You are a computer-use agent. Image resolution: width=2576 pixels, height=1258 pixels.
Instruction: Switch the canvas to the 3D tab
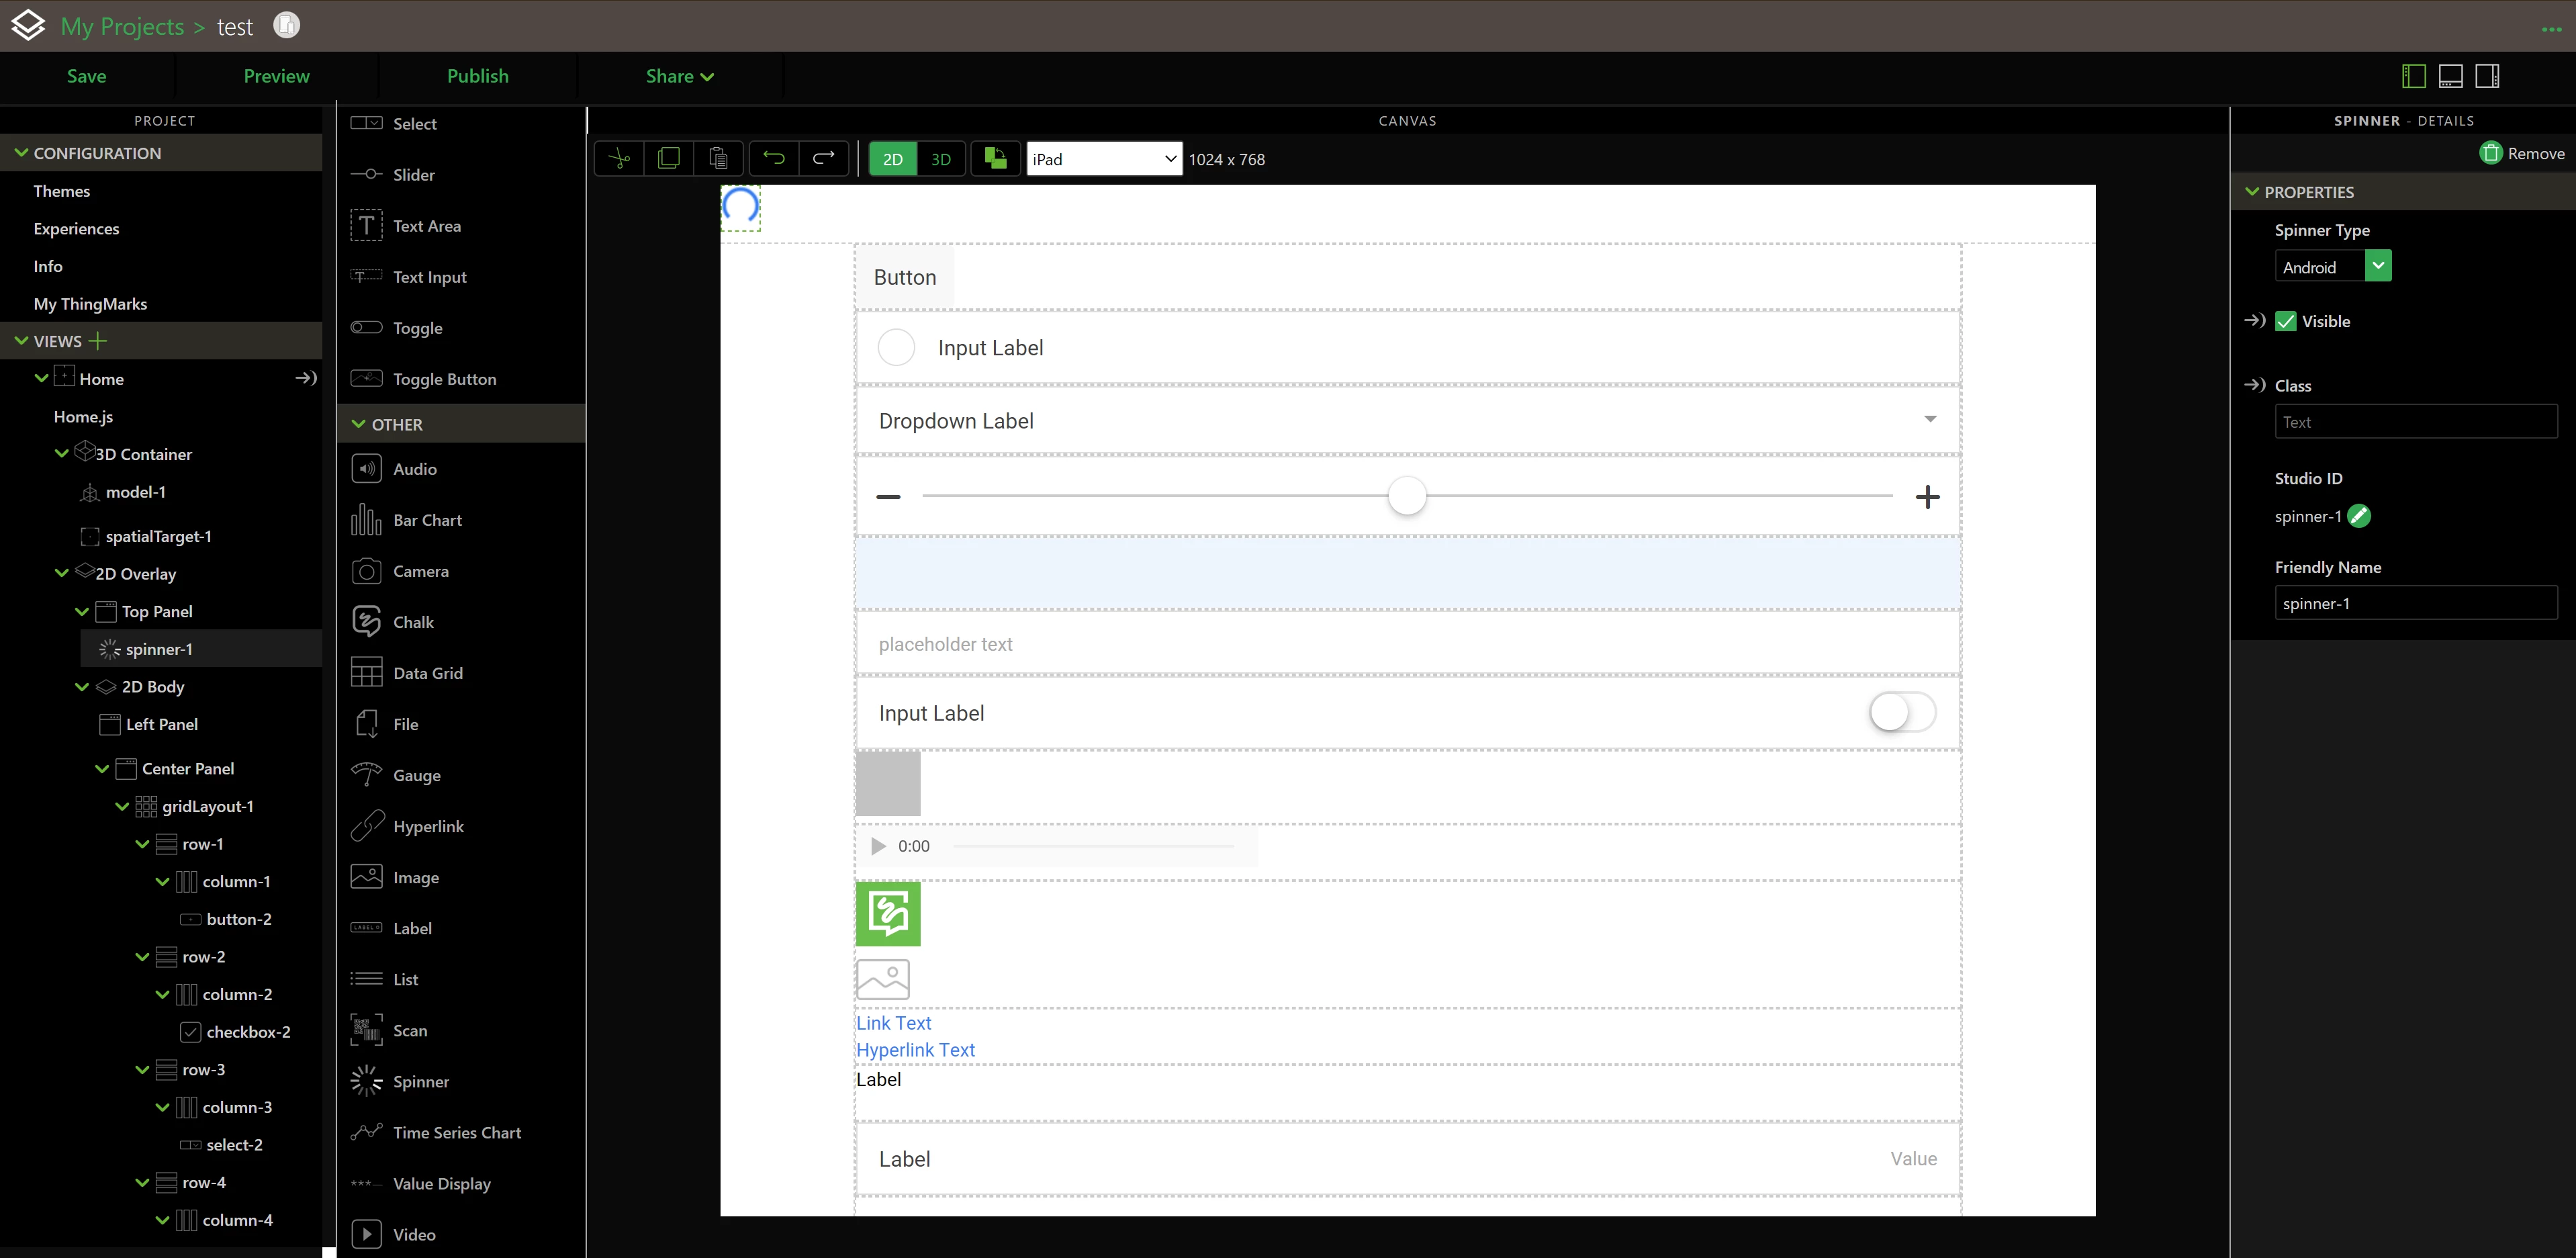click(940, 159)
